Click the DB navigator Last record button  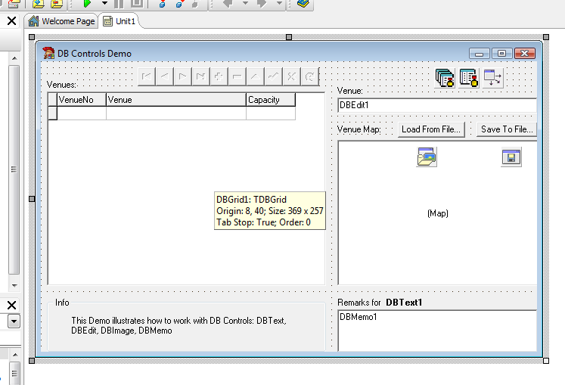200,76
